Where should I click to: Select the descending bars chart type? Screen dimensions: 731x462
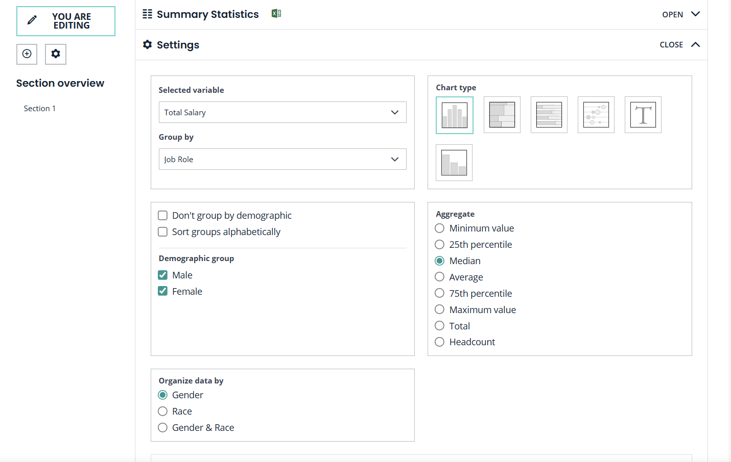(454, 163)
